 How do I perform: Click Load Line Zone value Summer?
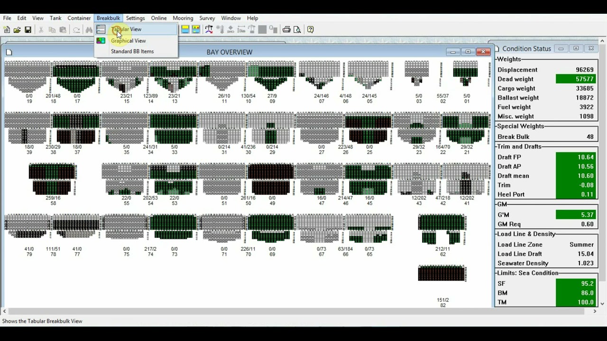pyautogui.click(x=581, y=245)
